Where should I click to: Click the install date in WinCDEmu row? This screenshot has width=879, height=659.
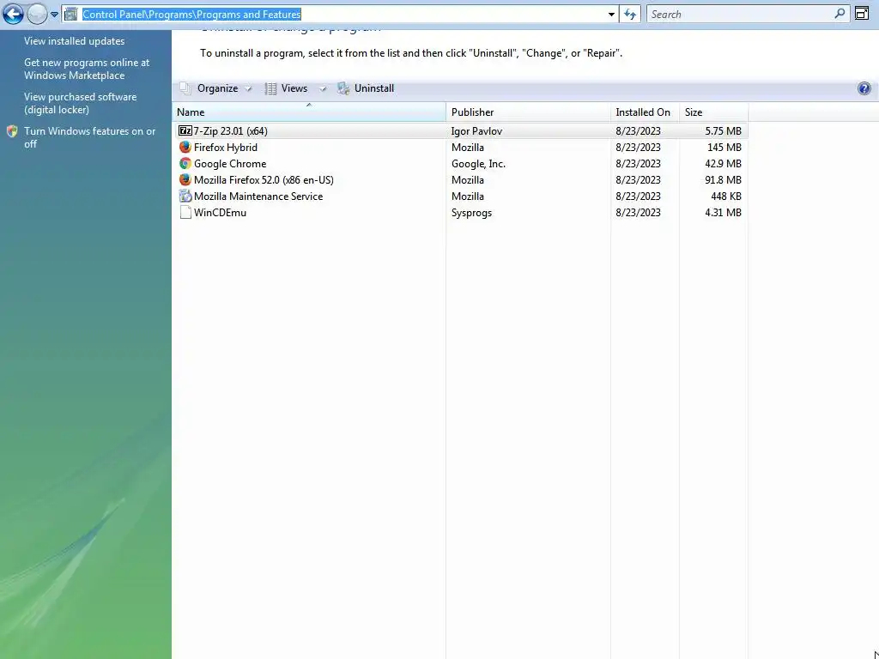pos(638,213)
